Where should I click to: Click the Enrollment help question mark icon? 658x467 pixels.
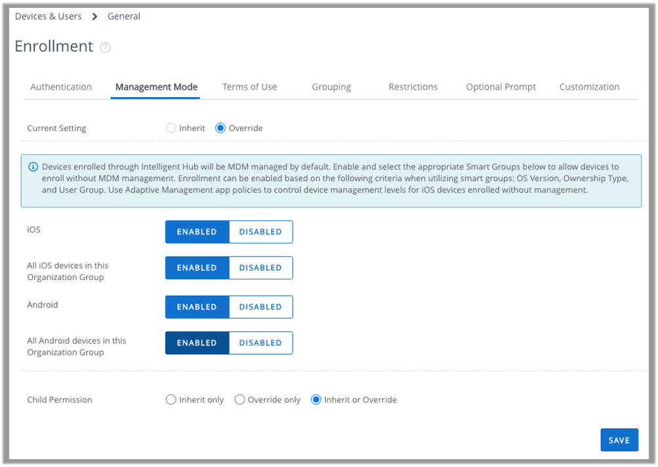(x=105, y=47)
